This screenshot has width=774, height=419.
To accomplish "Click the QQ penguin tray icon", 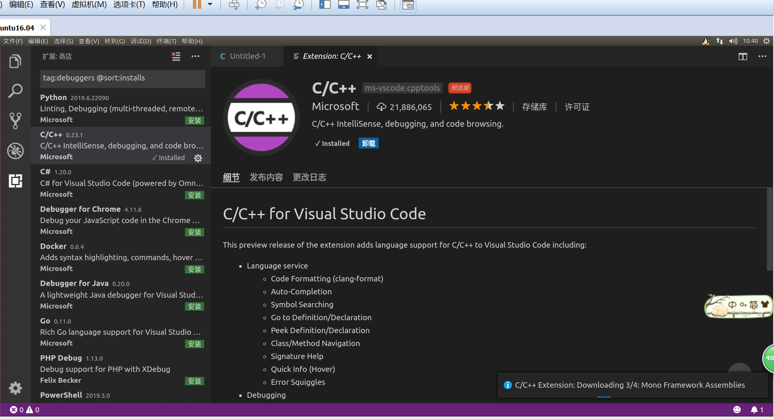I will pos(706,41).
